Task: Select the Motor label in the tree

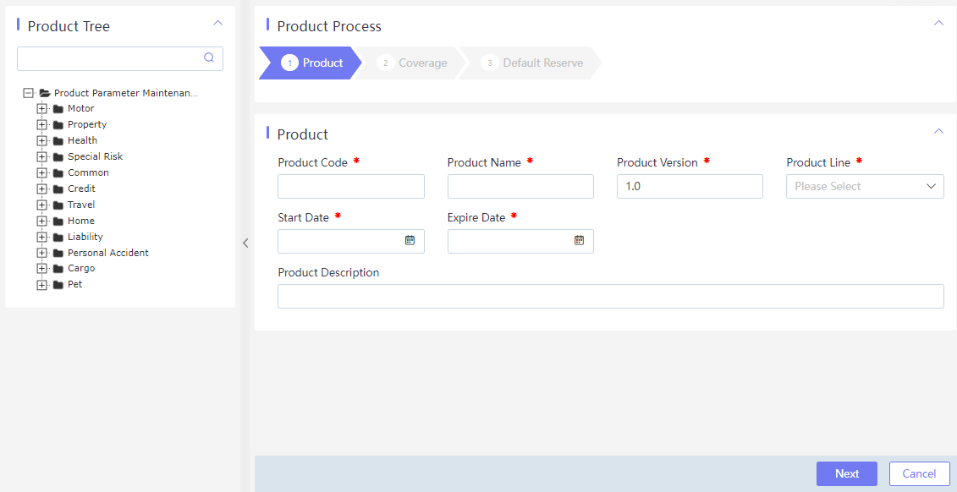Action: 81,108
